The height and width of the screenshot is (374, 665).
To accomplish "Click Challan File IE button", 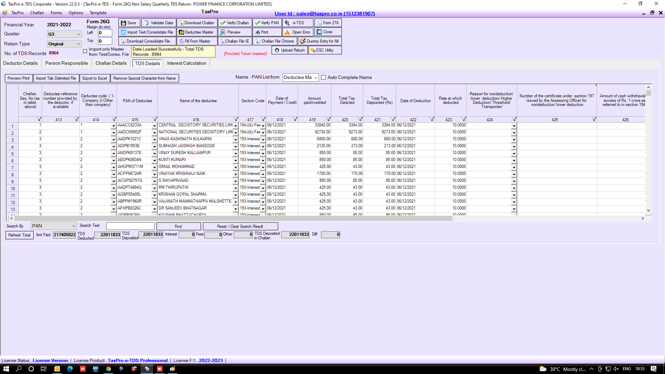I will 235,41.
